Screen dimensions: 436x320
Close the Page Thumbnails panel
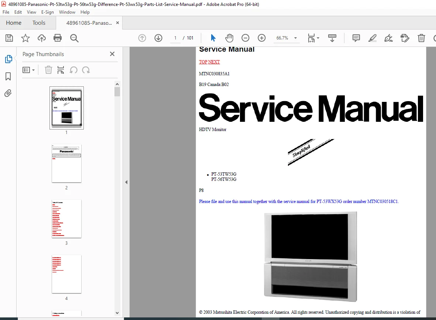pyautogui.click(x=112, y=54)
